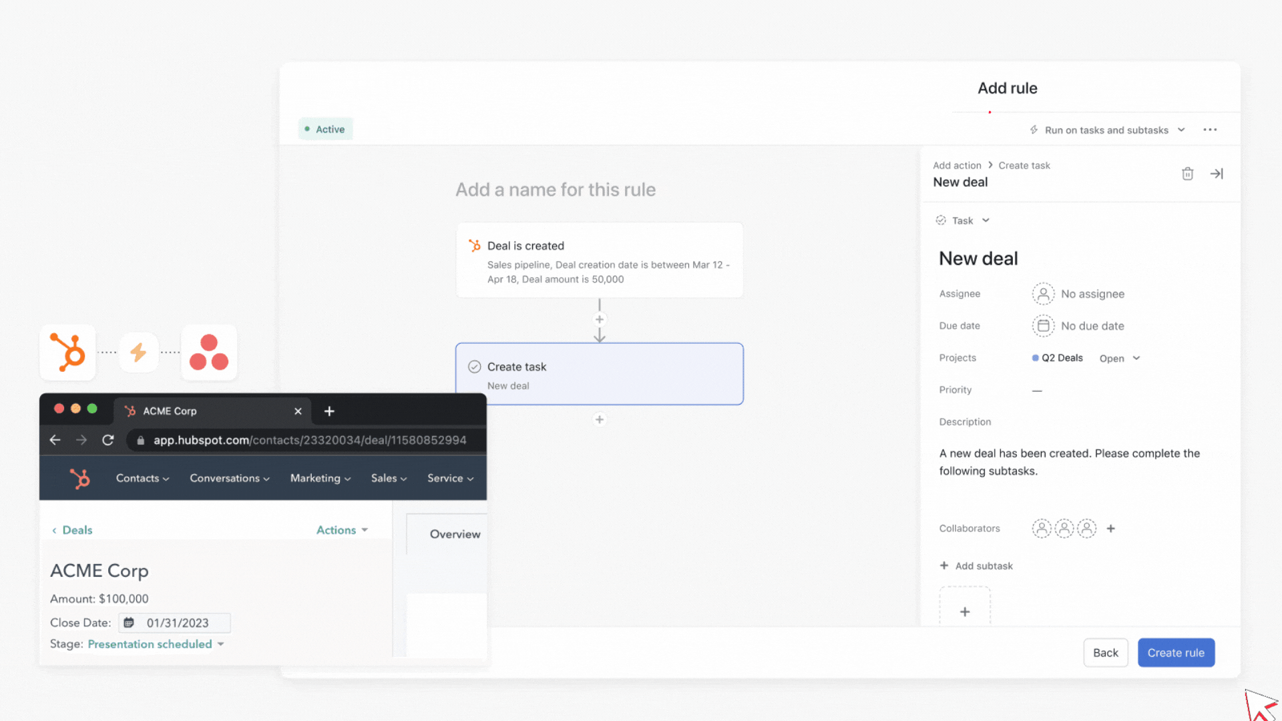
Task: Click the trash icon to delete the action
Action: [x=1188, y=173]
